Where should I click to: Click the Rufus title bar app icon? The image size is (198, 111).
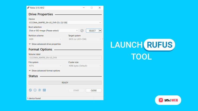point(28,8)
